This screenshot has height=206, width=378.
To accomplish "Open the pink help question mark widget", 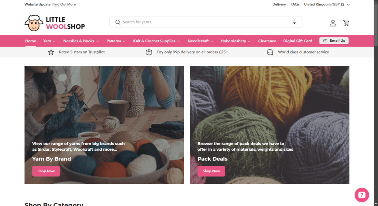I will point(362,195).
